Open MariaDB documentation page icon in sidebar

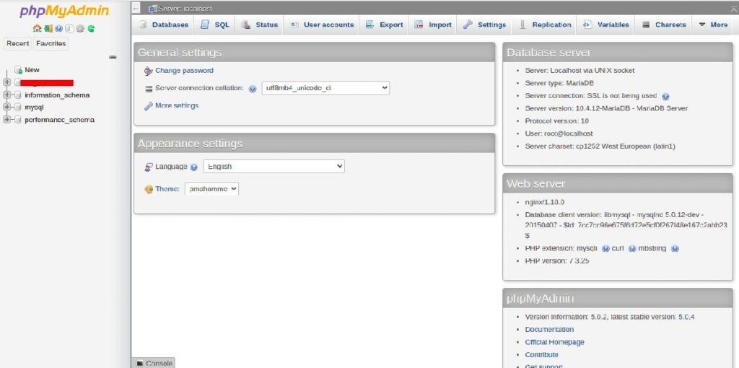(69, 28)
